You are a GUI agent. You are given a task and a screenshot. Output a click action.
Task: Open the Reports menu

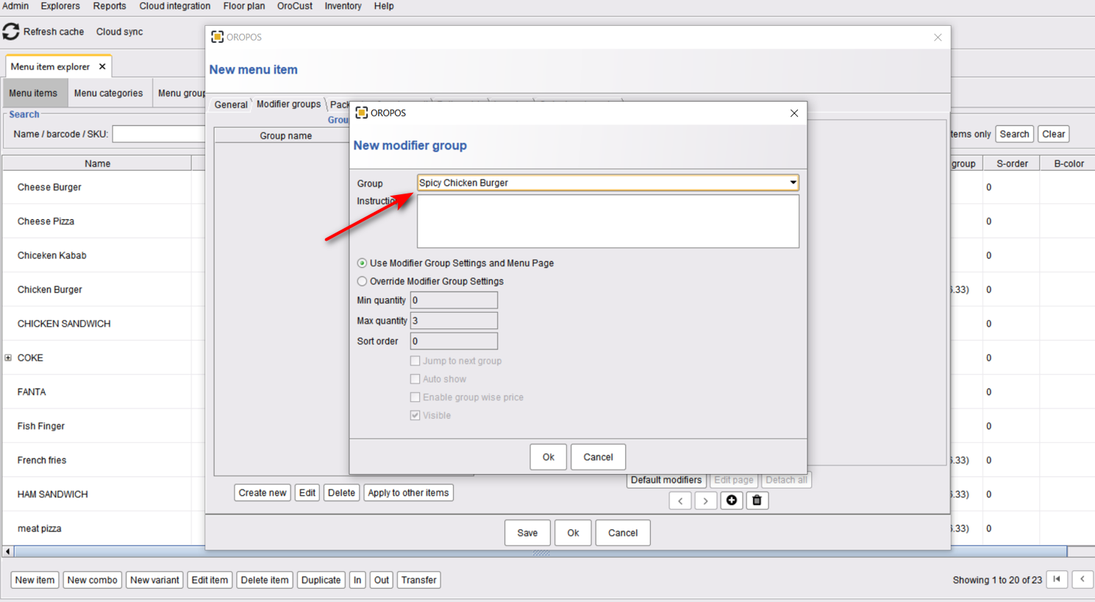(x=110, y=6)
